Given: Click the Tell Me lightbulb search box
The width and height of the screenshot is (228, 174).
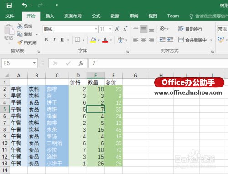Looking at the screenshot, I should coord(208,16).
